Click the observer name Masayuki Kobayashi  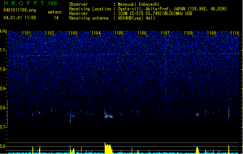(139, 4)
